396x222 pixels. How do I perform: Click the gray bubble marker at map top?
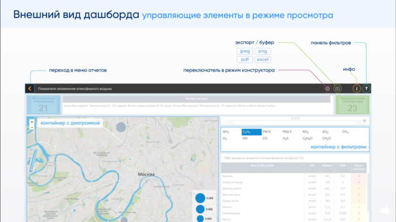pos(121,127)
